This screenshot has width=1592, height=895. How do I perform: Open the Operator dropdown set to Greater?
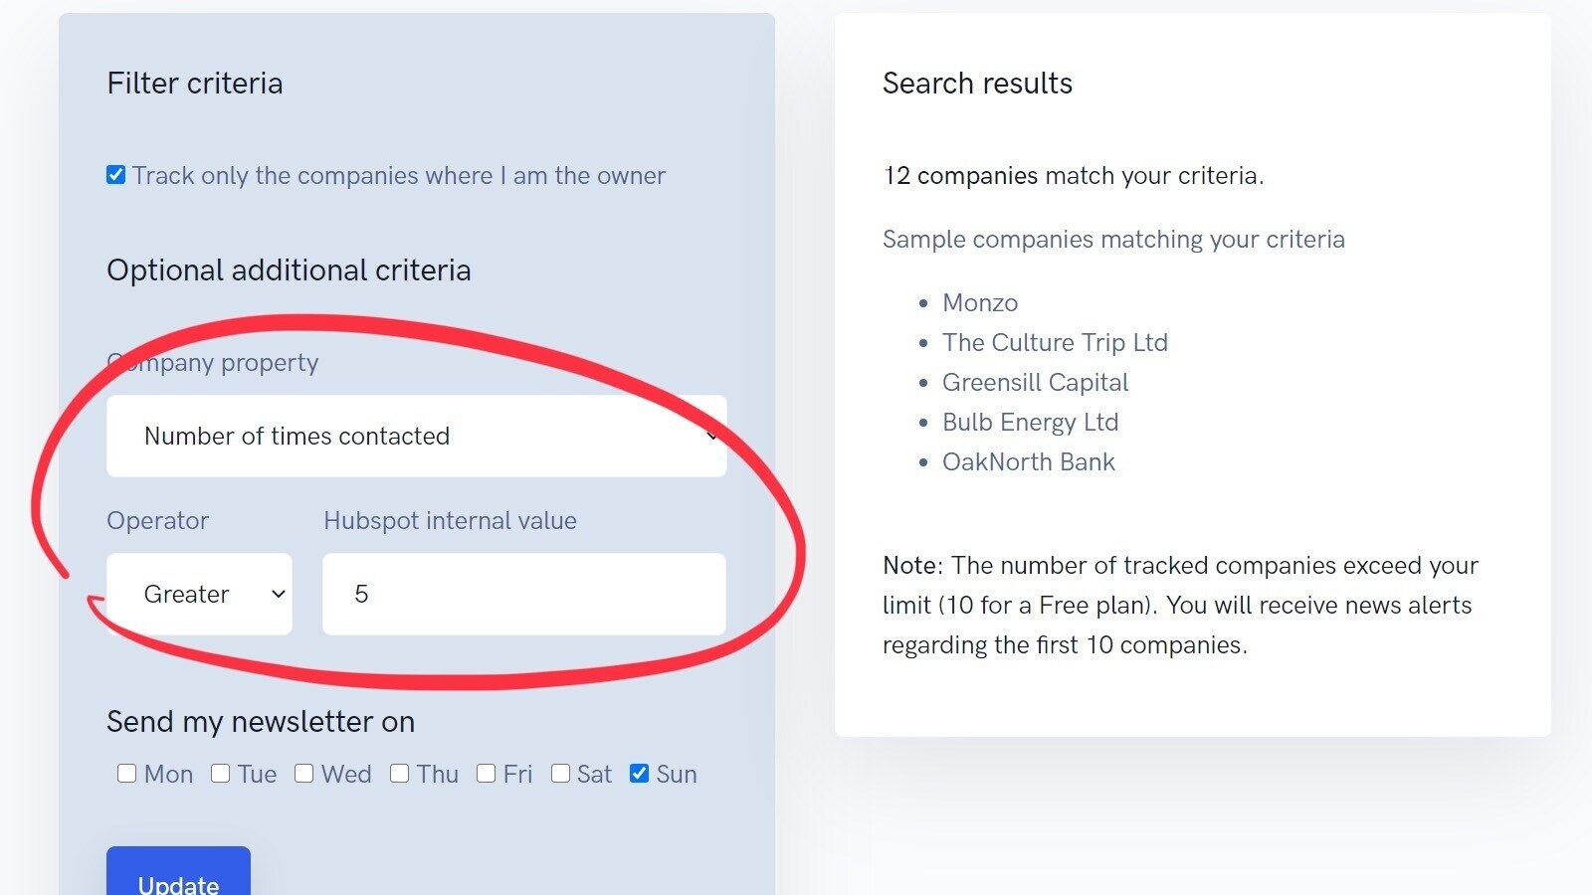(199, 594)
